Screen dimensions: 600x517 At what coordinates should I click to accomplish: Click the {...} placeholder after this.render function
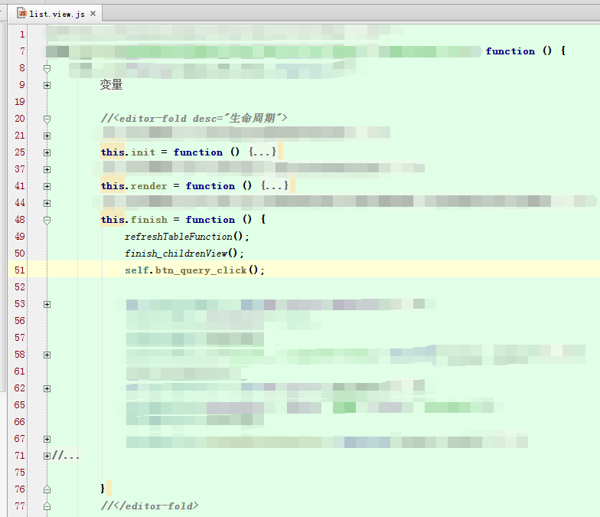pos(274,186)
